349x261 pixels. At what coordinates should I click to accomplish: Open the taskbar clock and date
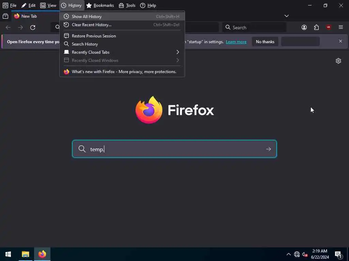click(x=320, y=254)
